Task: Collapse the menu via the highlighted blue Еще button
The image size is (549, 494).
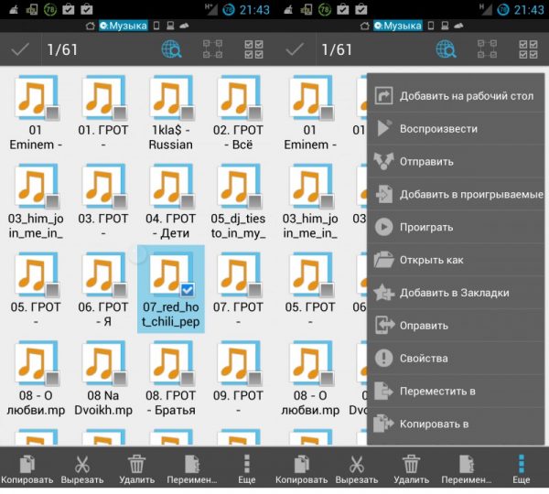Action: click(x=521, y=466)
